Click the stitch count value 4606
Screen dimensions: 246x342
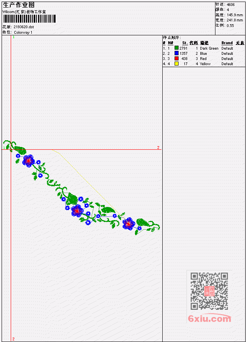[231, 5]
